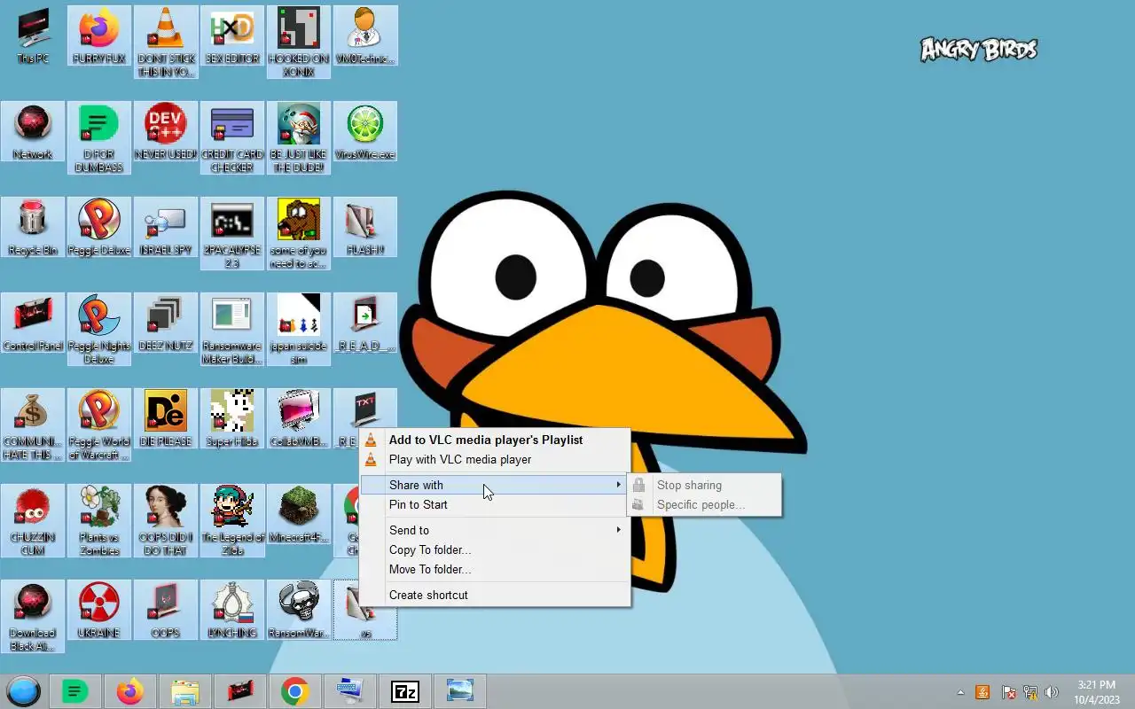Screen dimensions: 1135x709
Task: Choose Add to VLC media player's Playlist
Action: pyautogui.click(x=495, y=440)
